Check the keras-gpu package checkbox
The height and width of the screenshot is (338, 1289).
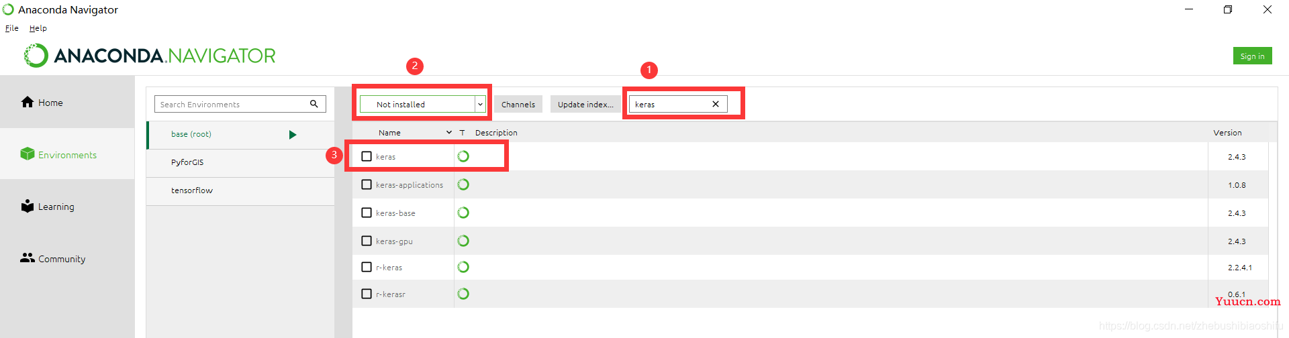pos(367,241)
